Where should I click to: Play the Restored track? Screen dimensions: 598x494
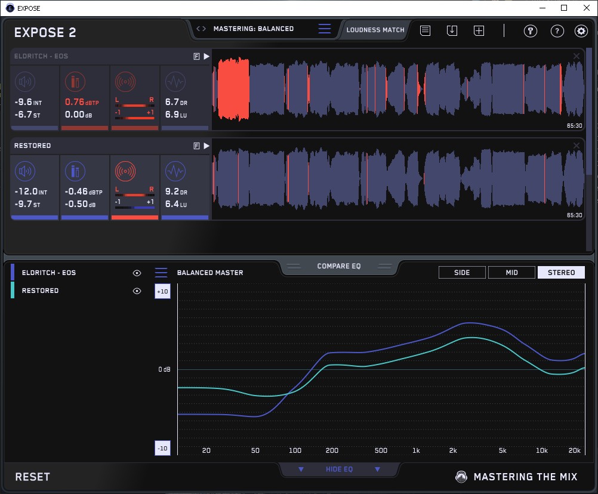click(206, 146)
